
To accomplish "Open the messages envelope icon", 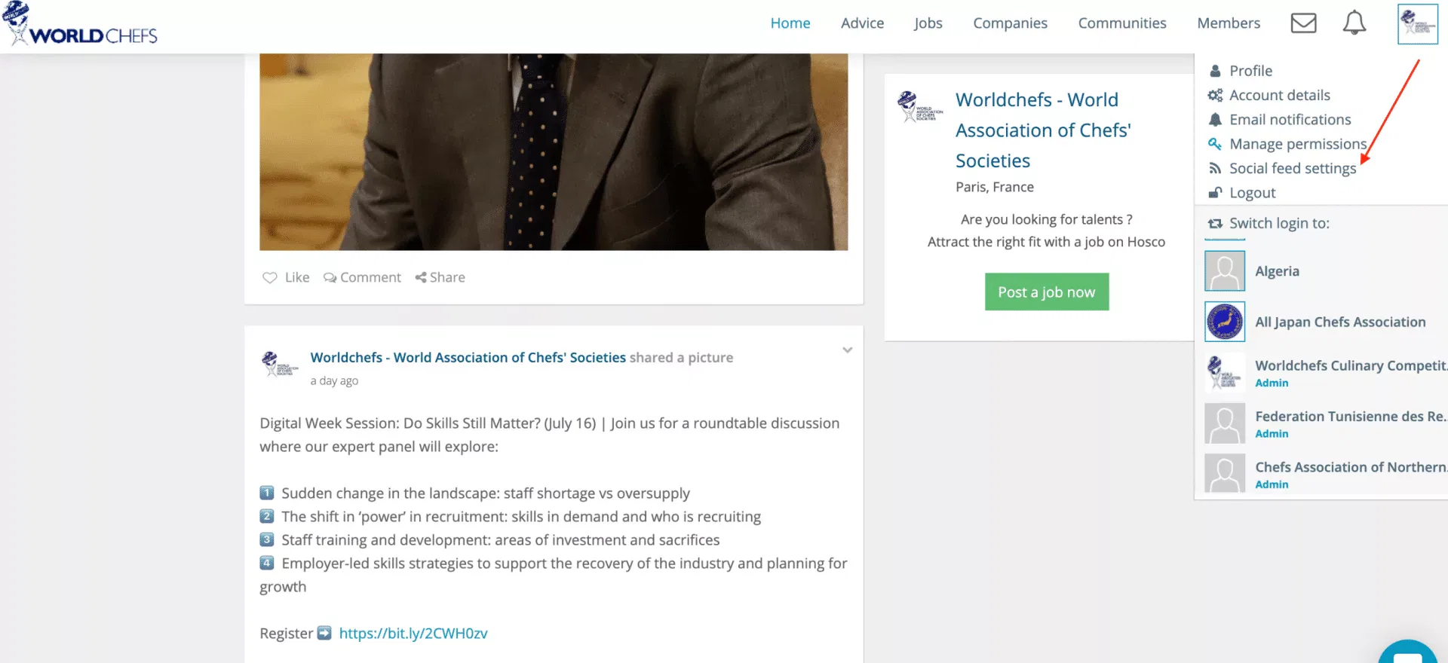I will [x=1303, y=23].
